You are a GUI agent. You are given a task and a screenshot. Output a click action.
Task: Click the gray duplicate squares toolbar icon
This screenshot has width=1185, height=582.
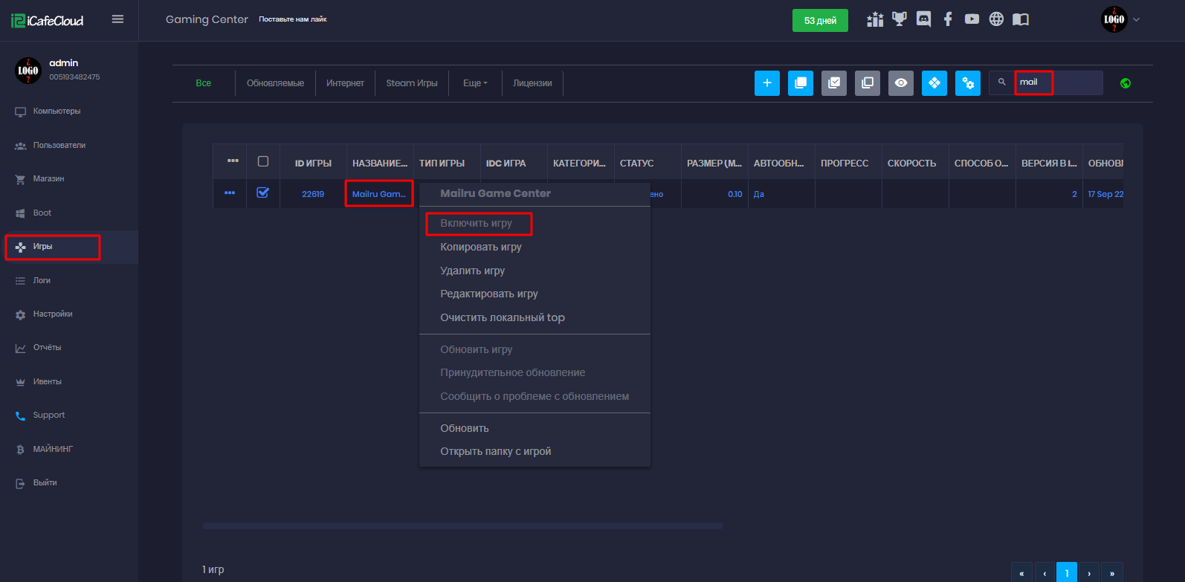click(868, 83)
